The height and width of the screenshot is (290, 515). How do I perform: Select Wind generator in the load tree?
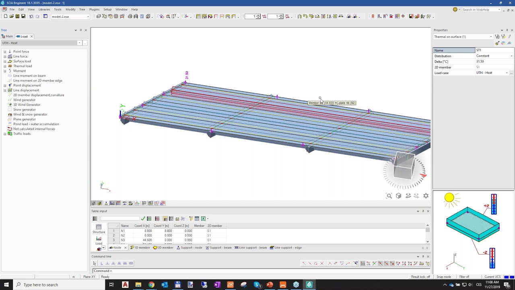click(x=24, y=100)
